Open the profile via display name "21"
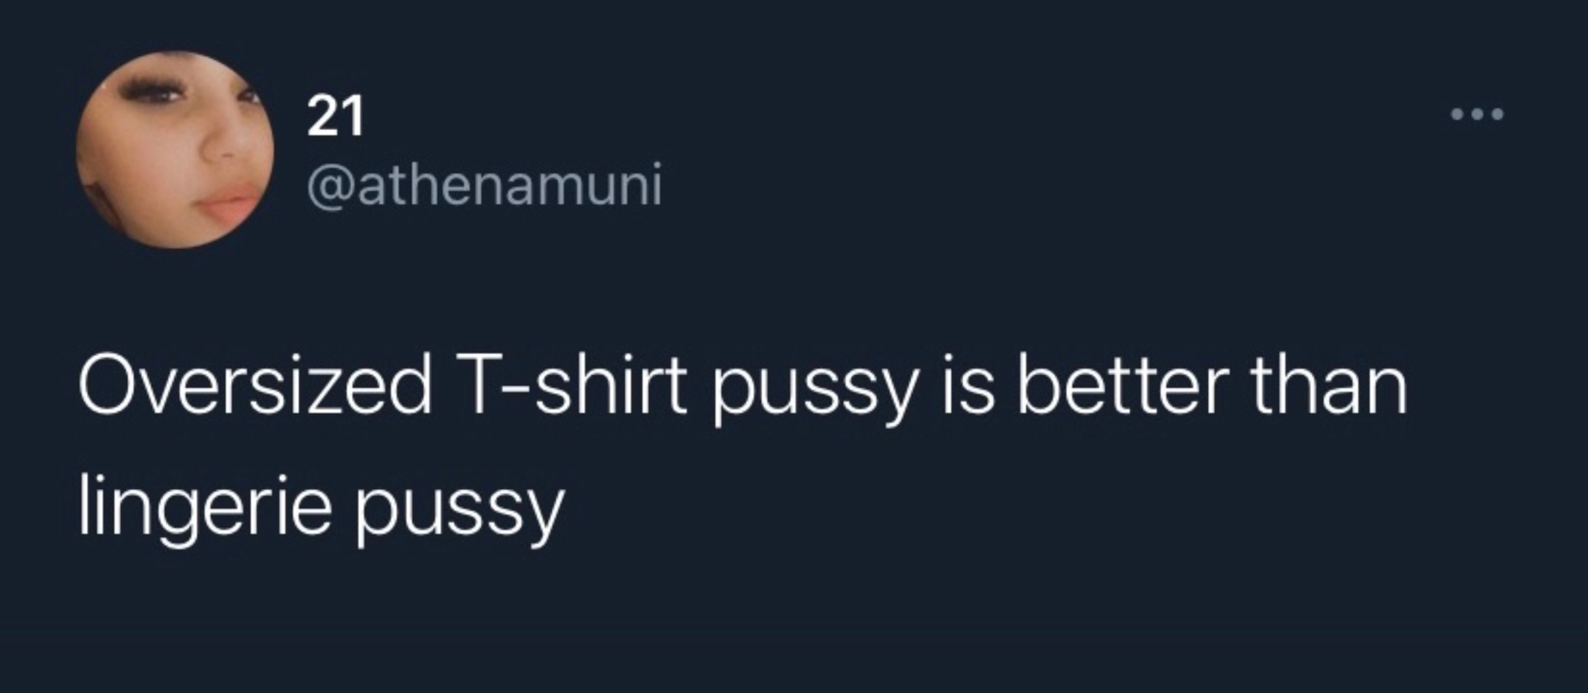 coord(335,116)
